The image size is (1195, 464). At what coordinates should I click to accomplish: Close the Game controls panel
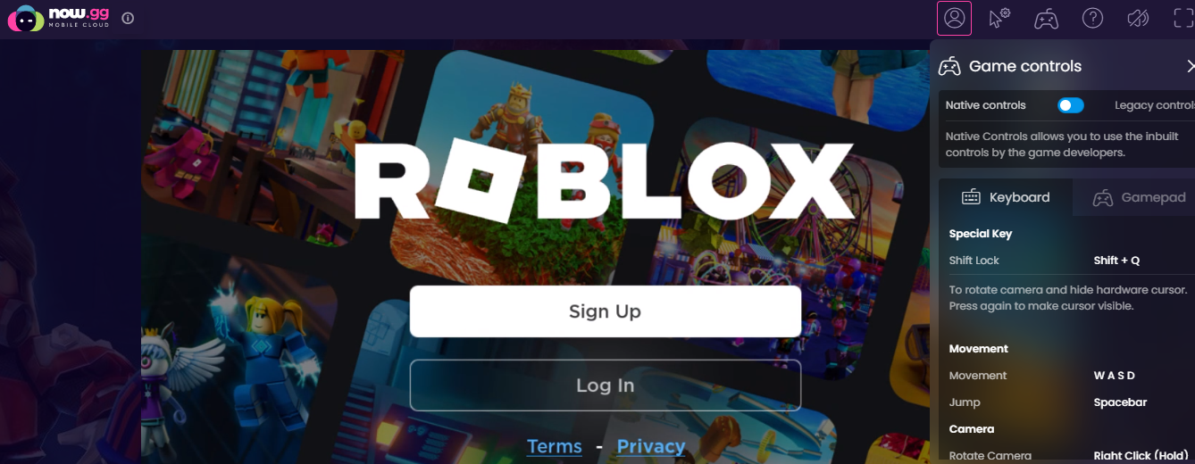click(x=1190, y=66)
